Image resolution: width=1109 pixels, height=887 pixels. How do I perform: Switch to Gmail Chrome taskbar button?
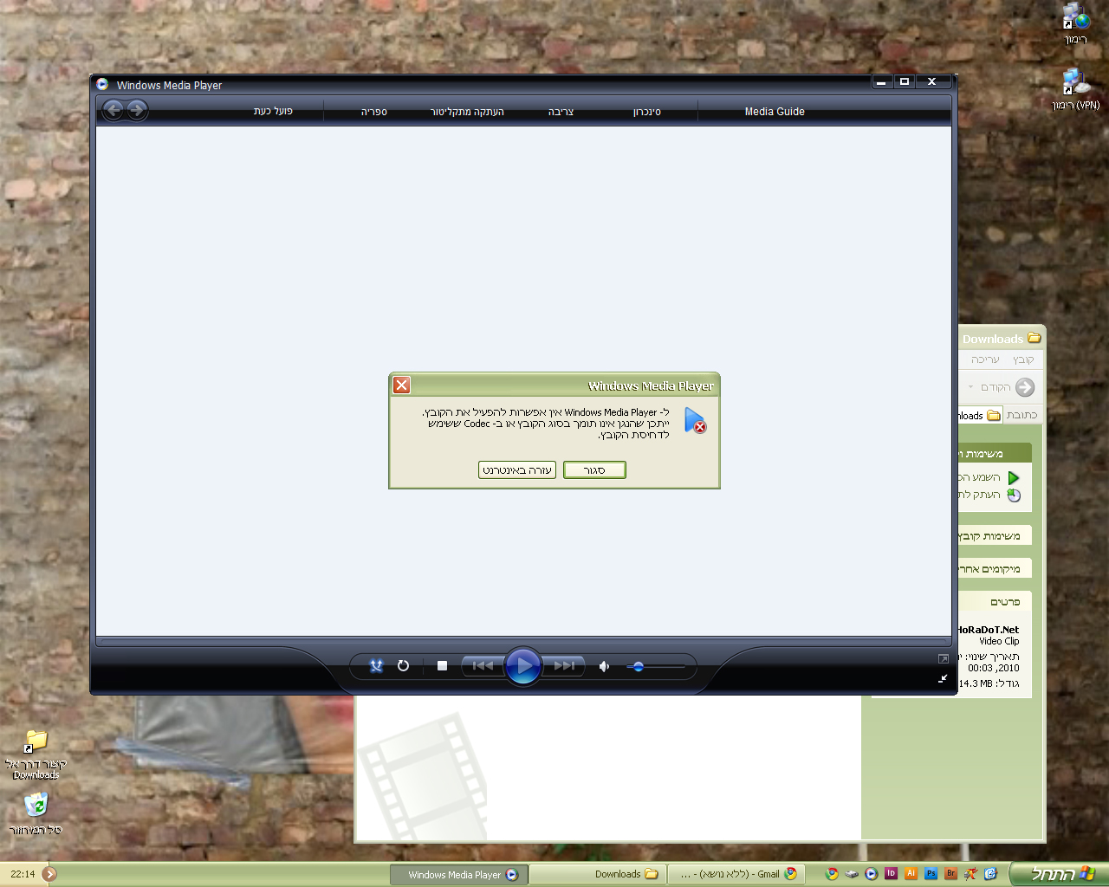point(736,875)
